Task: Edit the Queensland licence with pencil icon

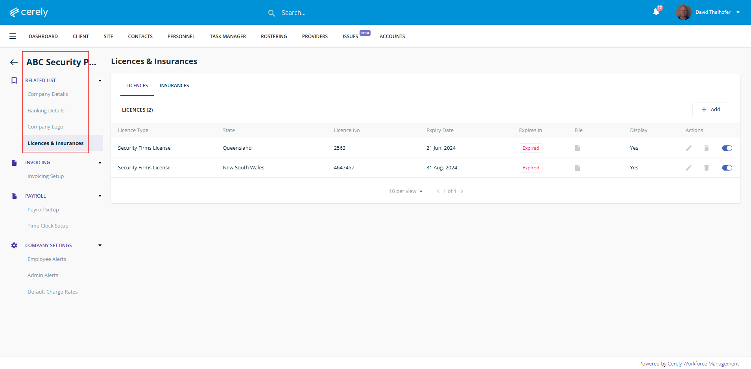Action: 688,148
